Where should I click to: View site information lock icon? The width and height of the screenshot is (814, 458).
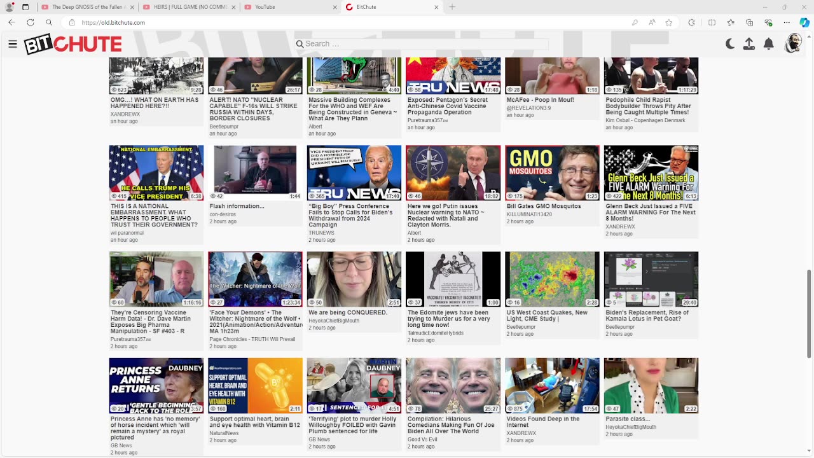tap(72, 22)
